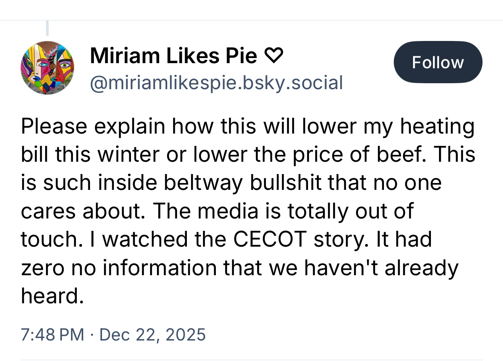Click the Follow button
503x361 pixels.
(438, 62)
